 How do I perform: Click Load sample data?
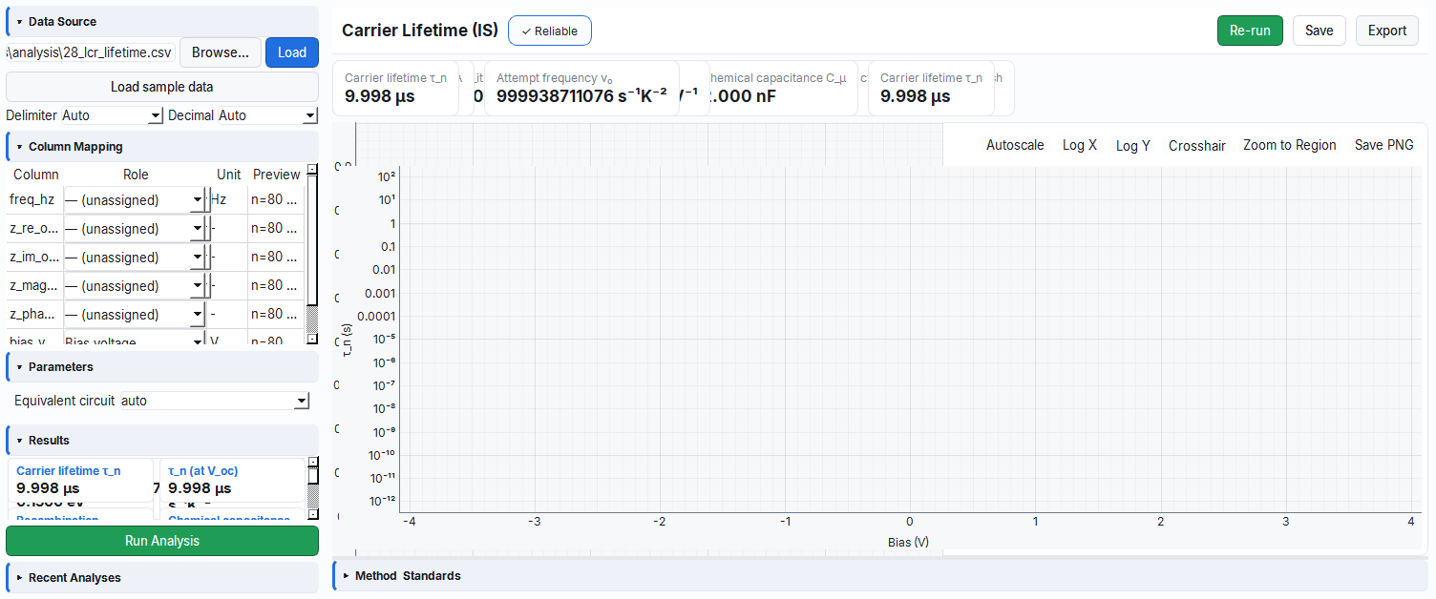tap(162, 87)
